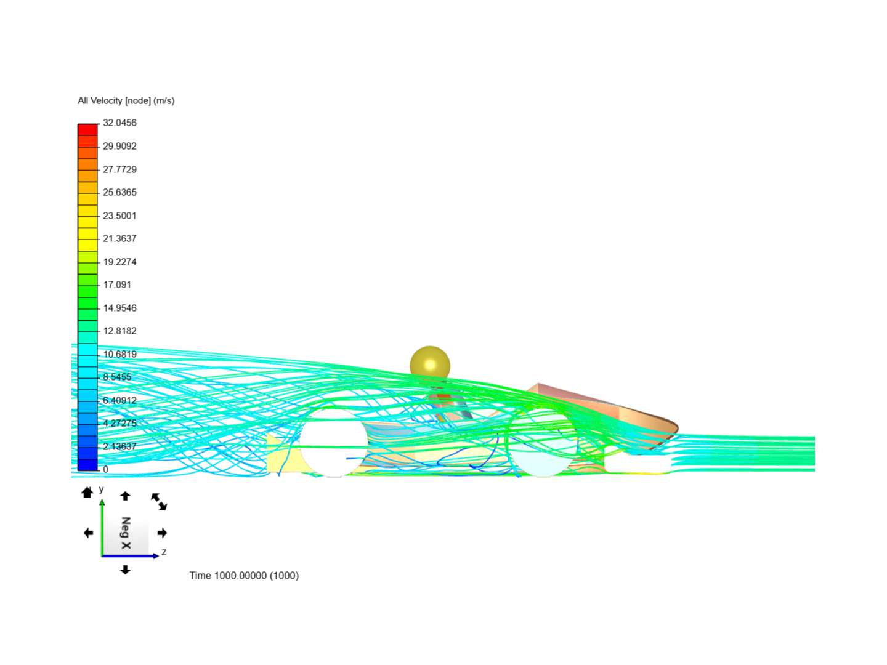Image resolution: width=887 pixels, height=665 pixels.
Task: Pick the red top band of the velocity legend
Action: click(87, 129)
